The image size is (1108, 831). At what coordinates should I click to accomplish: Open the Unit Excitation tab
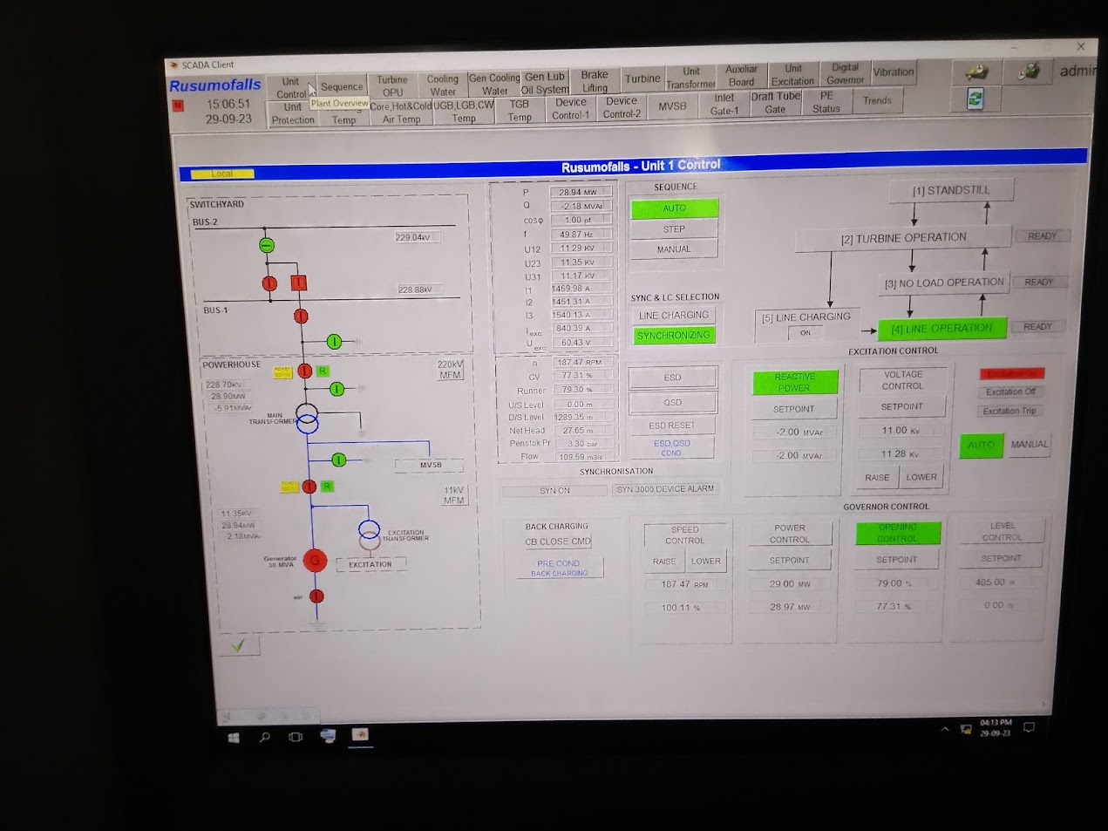pos(792,75)
